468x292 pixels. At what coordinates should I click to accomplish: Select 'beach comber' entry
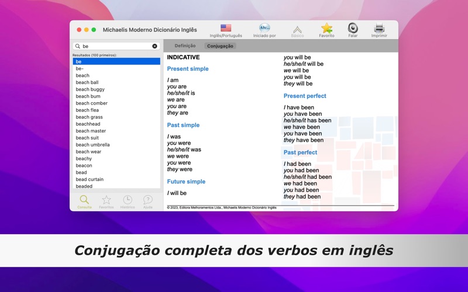click(116, 103)
